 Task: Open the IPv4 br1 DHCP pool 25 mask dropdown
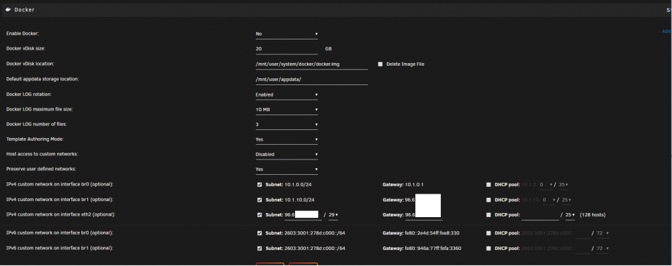click(x=566, y=200)
